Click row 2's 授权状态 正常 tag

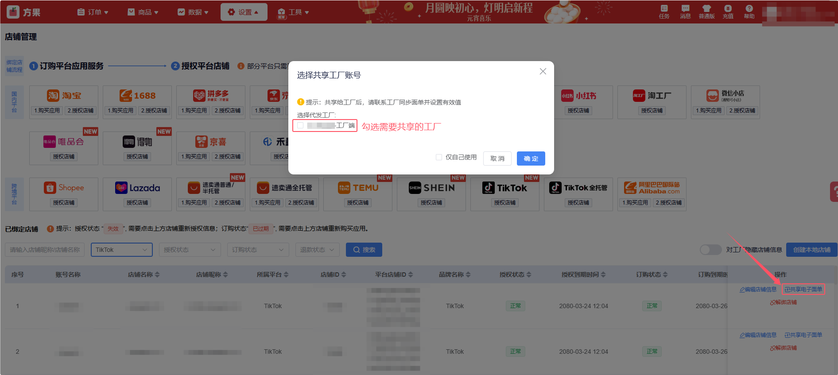click(516, 352)
